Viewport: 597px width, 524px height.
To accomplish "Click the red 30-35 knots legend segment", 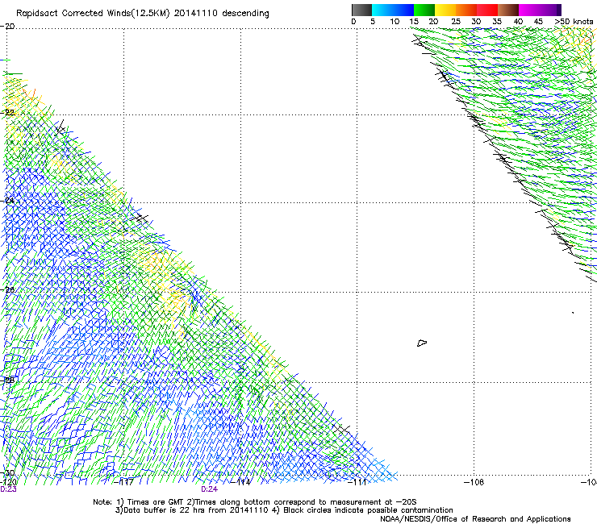I will click(x=487, y=10).
